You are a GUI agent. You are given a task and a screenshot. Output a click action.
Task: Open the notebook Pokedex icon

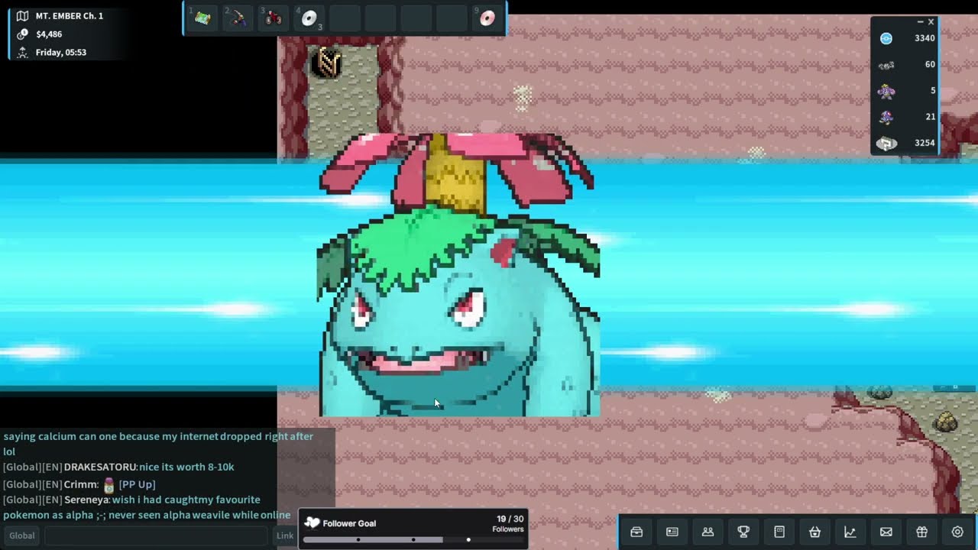[779, 532]
